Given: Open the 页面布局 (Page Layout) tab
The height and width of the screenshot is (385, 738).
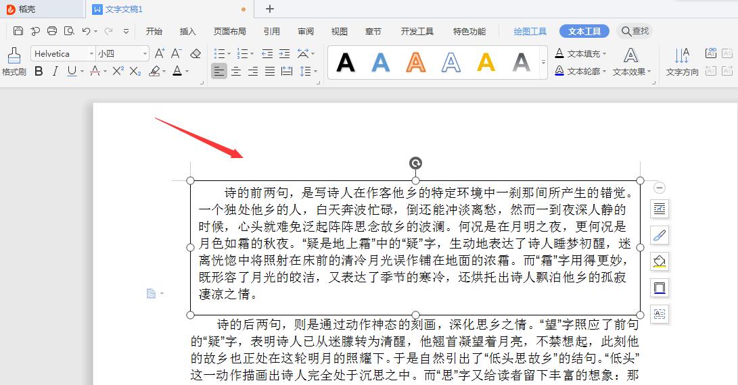Looking at the screenshot, I should click(x=230, y=31).
